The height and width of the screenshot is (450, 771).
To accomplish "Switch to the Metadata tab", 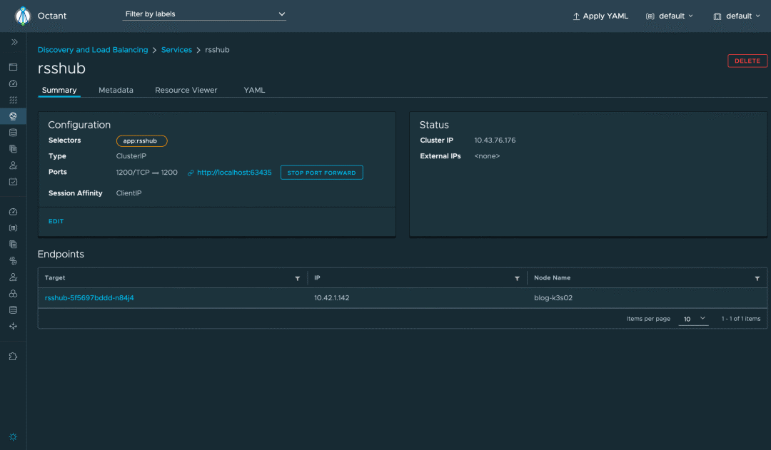I will [x=116, y=90].
